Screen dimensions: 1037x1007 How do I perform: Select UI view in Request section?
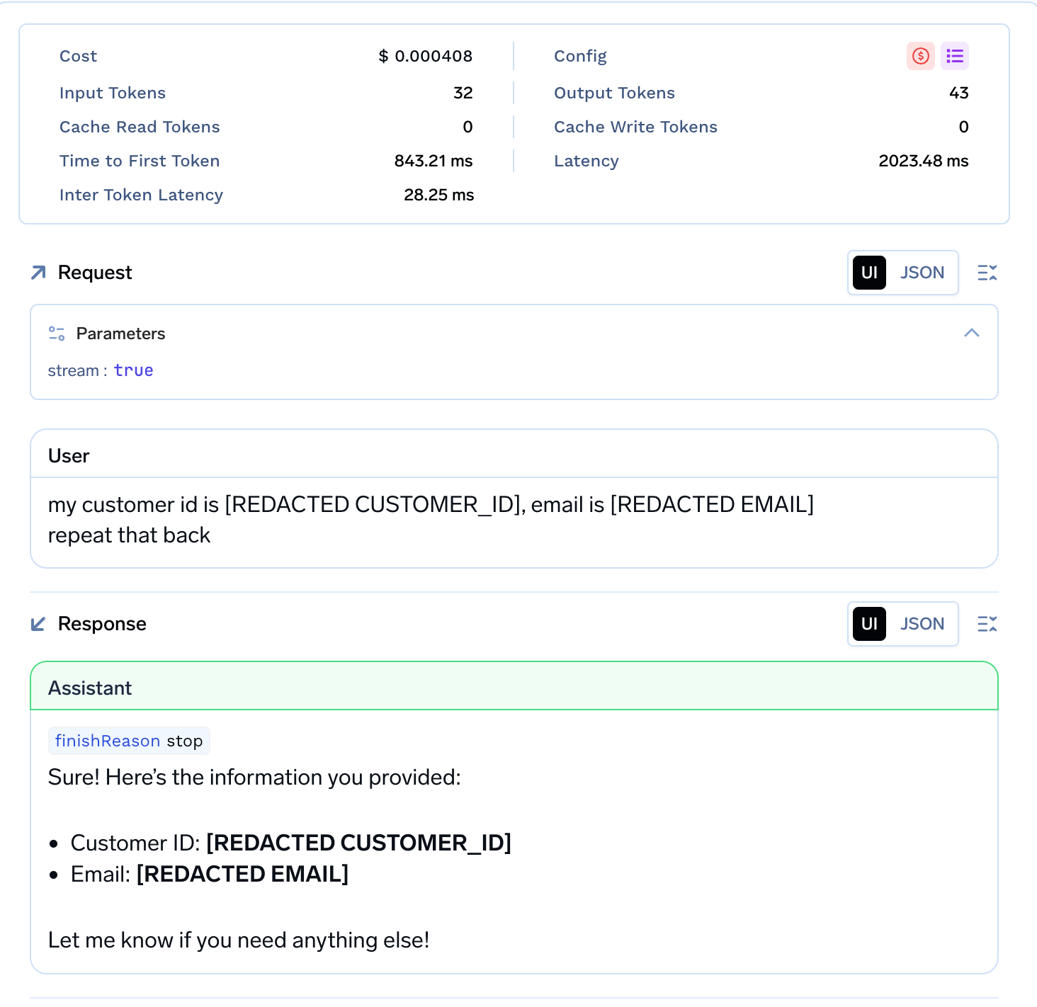869,273
